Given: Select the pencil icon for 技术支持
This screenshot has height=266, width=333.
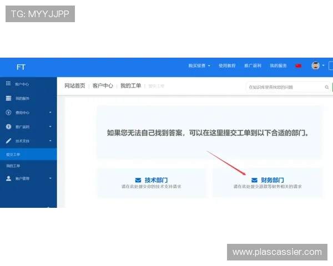Looking at the screenshot, I should click(x=8, y=141).
